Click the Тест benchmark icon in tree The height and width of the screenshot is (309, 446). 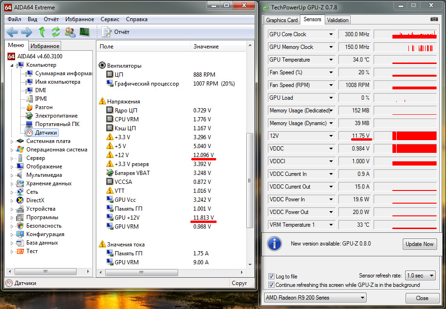click(20, 251)
